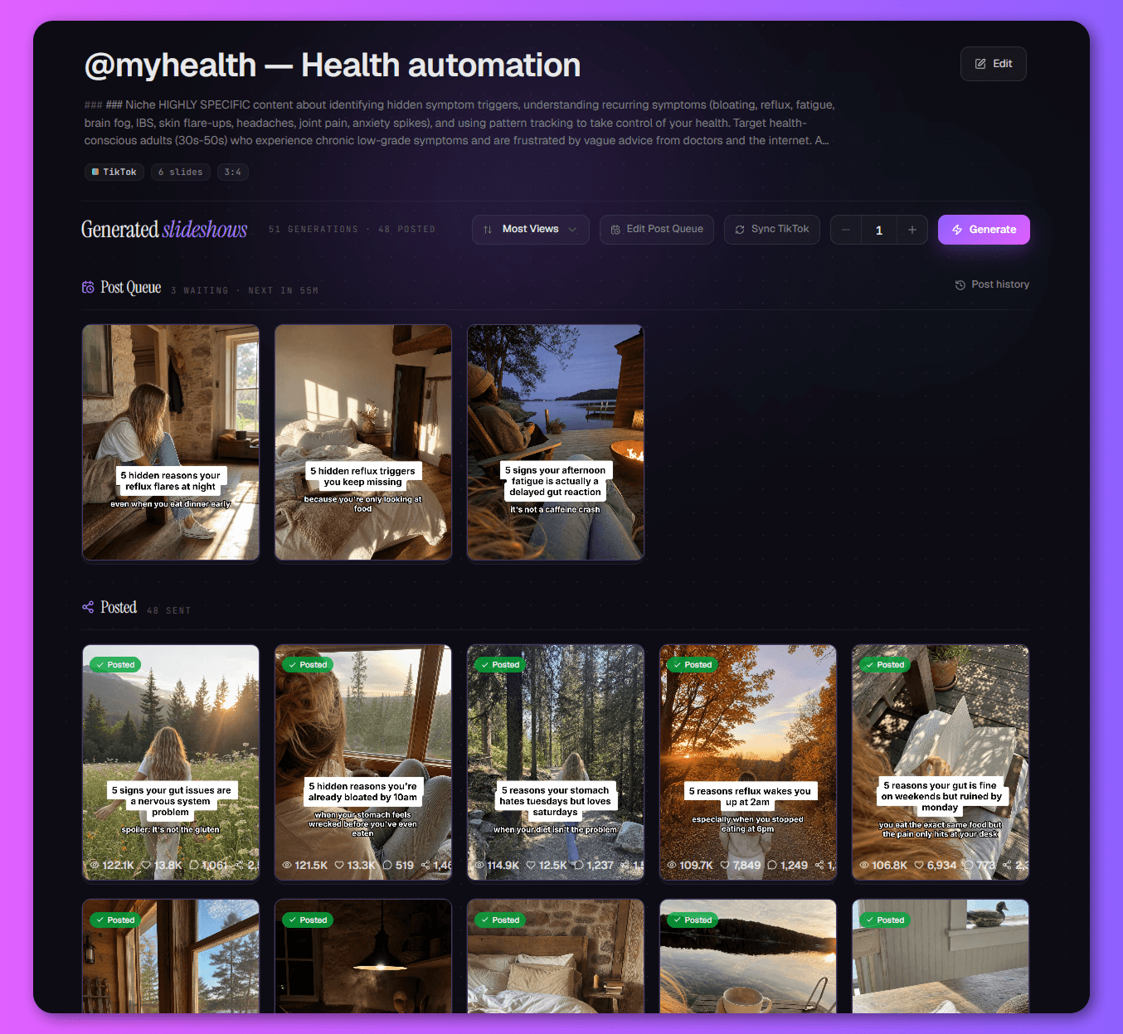Image resolution: width=1123 pixels, height=1034 pixels.
Task: Click the TikTok platform tag
Action: (114, 172)
